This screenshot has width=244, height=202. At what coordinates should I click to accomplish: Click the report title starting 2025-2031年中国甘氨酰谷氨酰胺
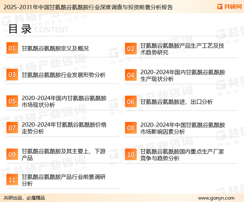pyautogui.click(x=88, y=7)
